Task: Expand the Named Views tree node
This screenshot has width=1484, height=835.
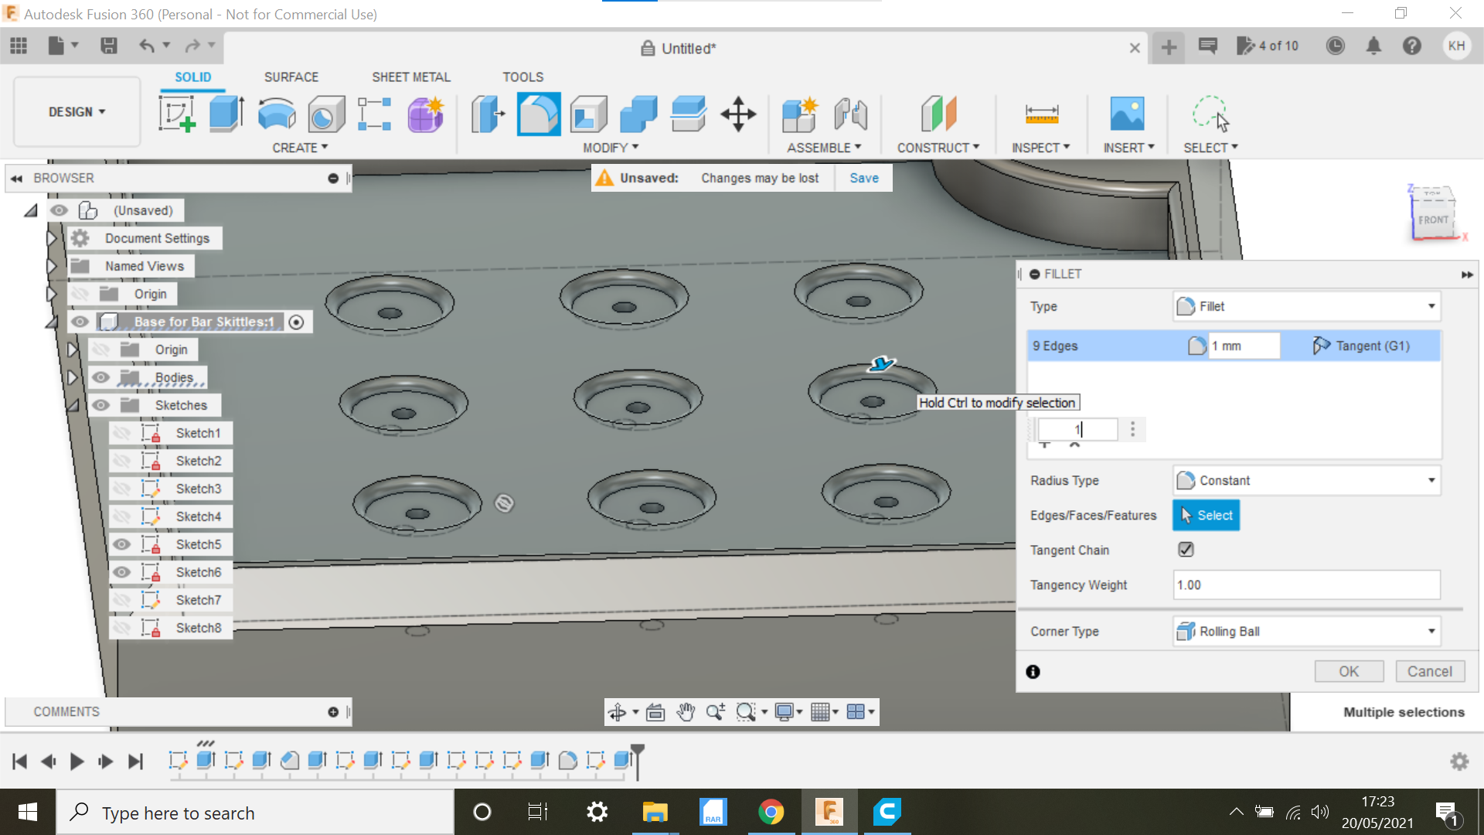Action: pyautogui.click(x=51, y=265)
